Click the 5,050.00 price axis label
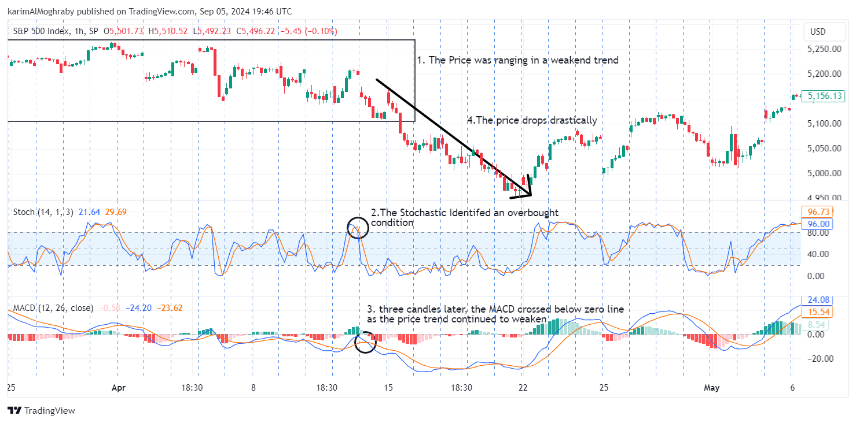The height and width of the screenshot is (423, 856). tap(824, 149)
